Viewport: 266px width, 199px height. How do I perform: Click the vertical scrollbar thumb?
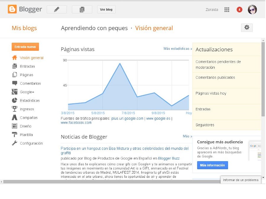point(263,79)
